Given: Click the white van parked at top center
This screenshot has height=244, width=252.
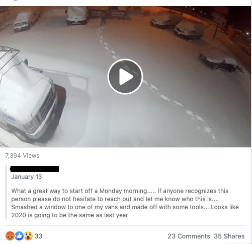Looking at the screenshot, I should pyautogui.click(x=76, y=16).
